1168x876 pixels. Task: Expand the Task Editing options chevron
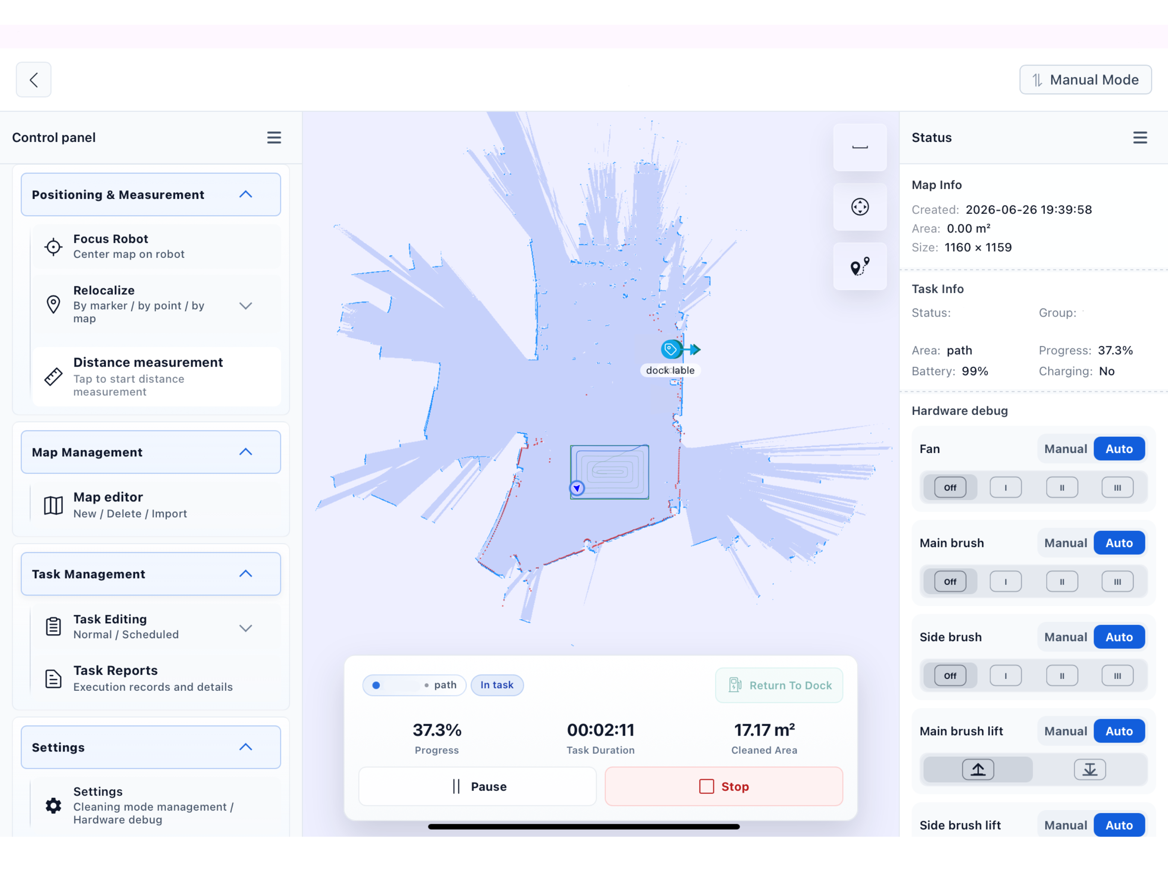[245, 628]
